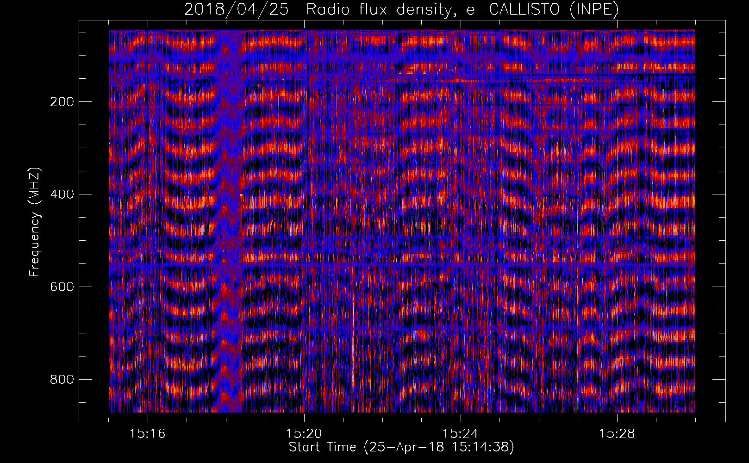Select the 'Frequency (MHZ)' y-axis label
Viewport: 749px width, 463px height.
(x=35, y=222)
